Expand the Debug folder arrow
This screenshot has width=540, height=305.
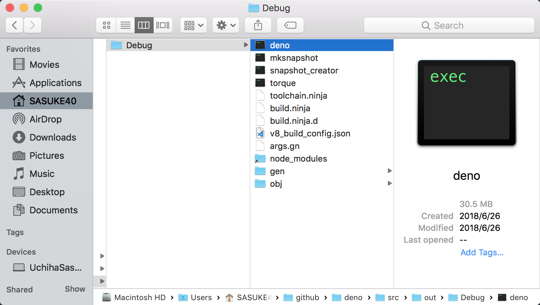click(x=246, y=45)
